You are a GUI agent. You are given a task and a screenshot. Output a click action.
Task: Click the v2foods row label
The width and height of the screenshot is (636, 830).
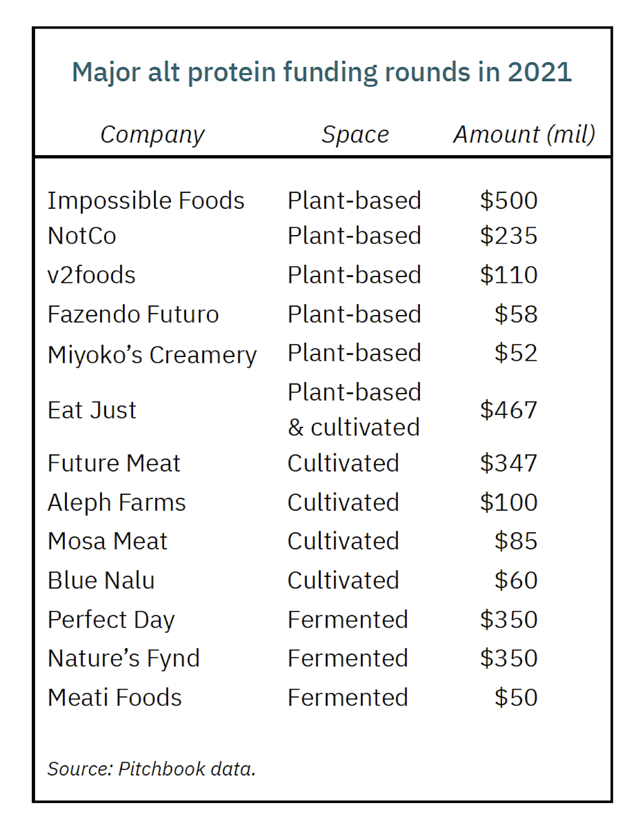click(x=91, y=275)
